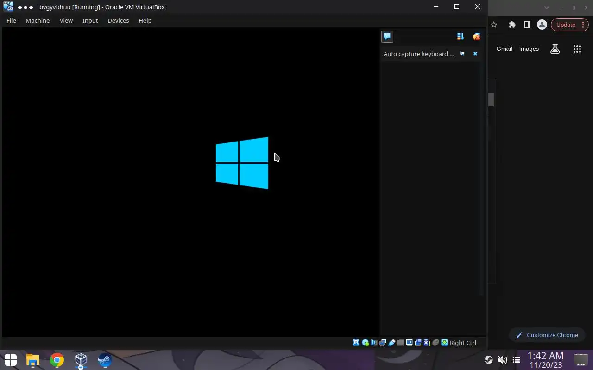593x370 pixels.
Task: Delete all finished notifications icon
Action: [x=476, y=36]
